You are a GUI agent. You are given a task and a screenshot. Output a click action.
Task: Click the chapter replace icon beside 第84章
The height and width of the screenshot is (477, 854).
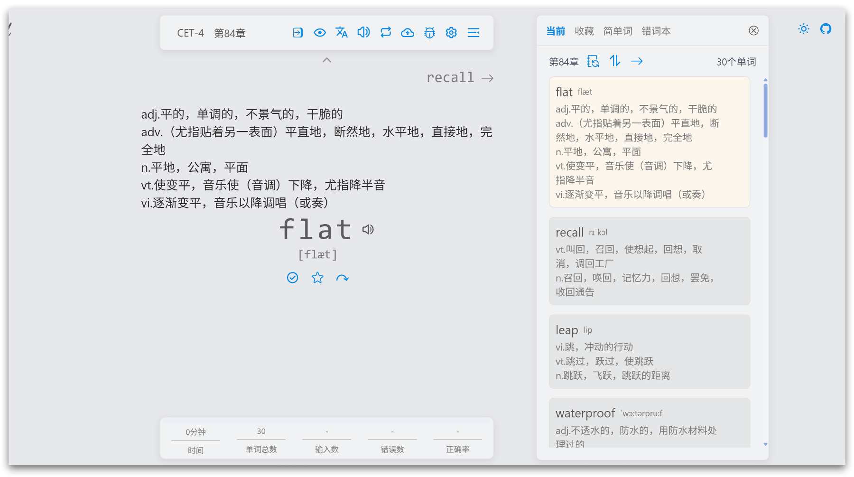(x=593, y=61)
